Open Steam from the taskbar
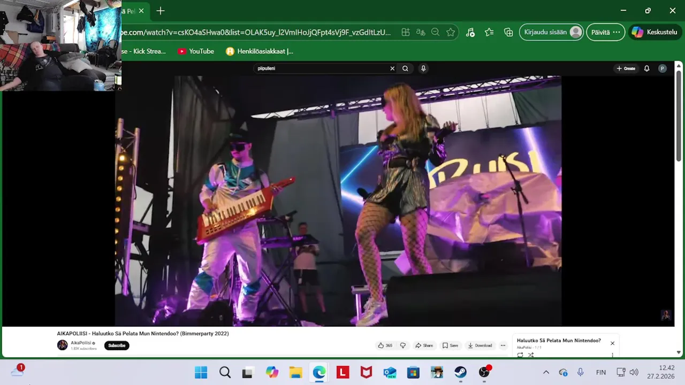 pyautogui.click(x=460, y=373)
